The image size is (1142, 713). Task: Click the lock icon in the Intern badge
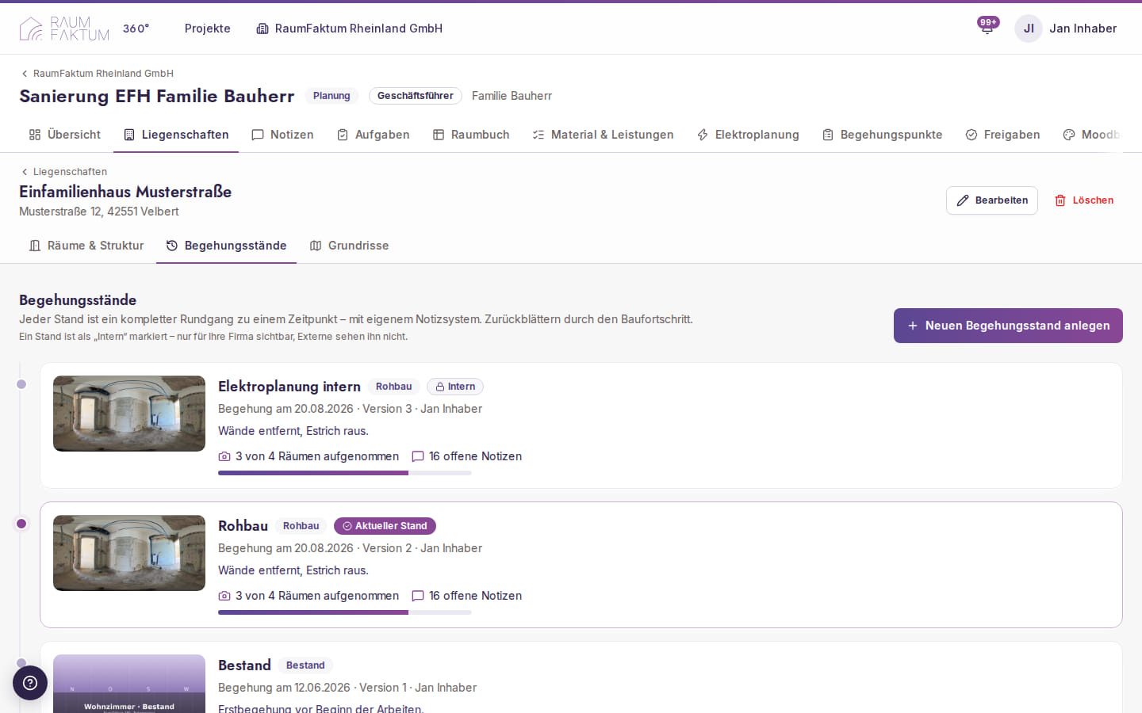(440, 387)
